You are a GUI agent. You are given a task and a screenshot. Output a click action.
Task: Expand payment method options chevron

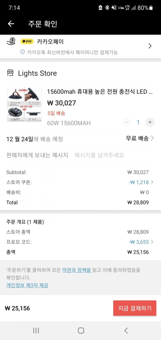[150, 46]
